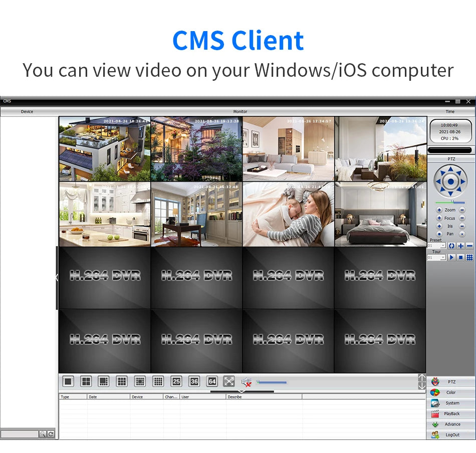Move camera down-right with PTZ arrow
476x453 pixels.
coord(459,190)
